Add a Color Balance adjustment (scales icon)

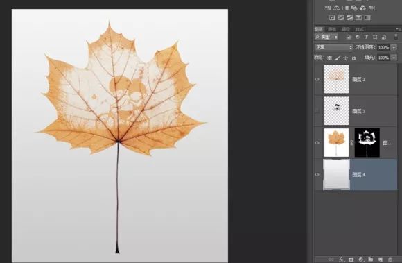pos(336,8)
